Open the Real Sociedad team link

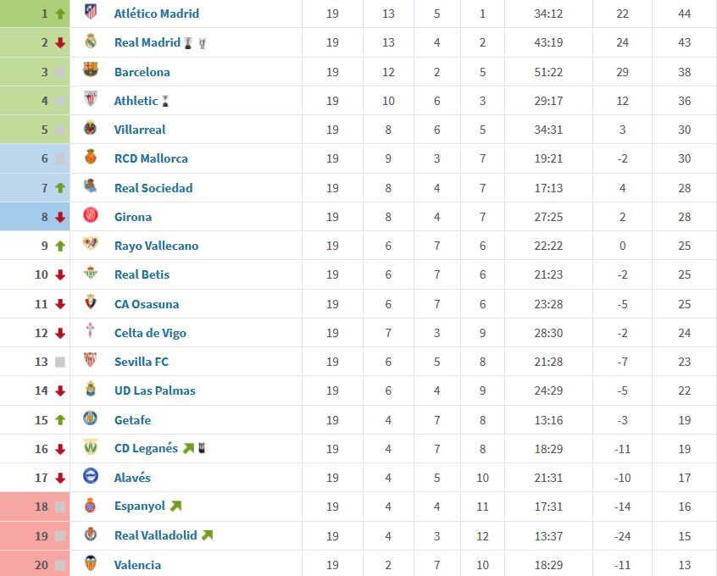[x=153, y=188]
